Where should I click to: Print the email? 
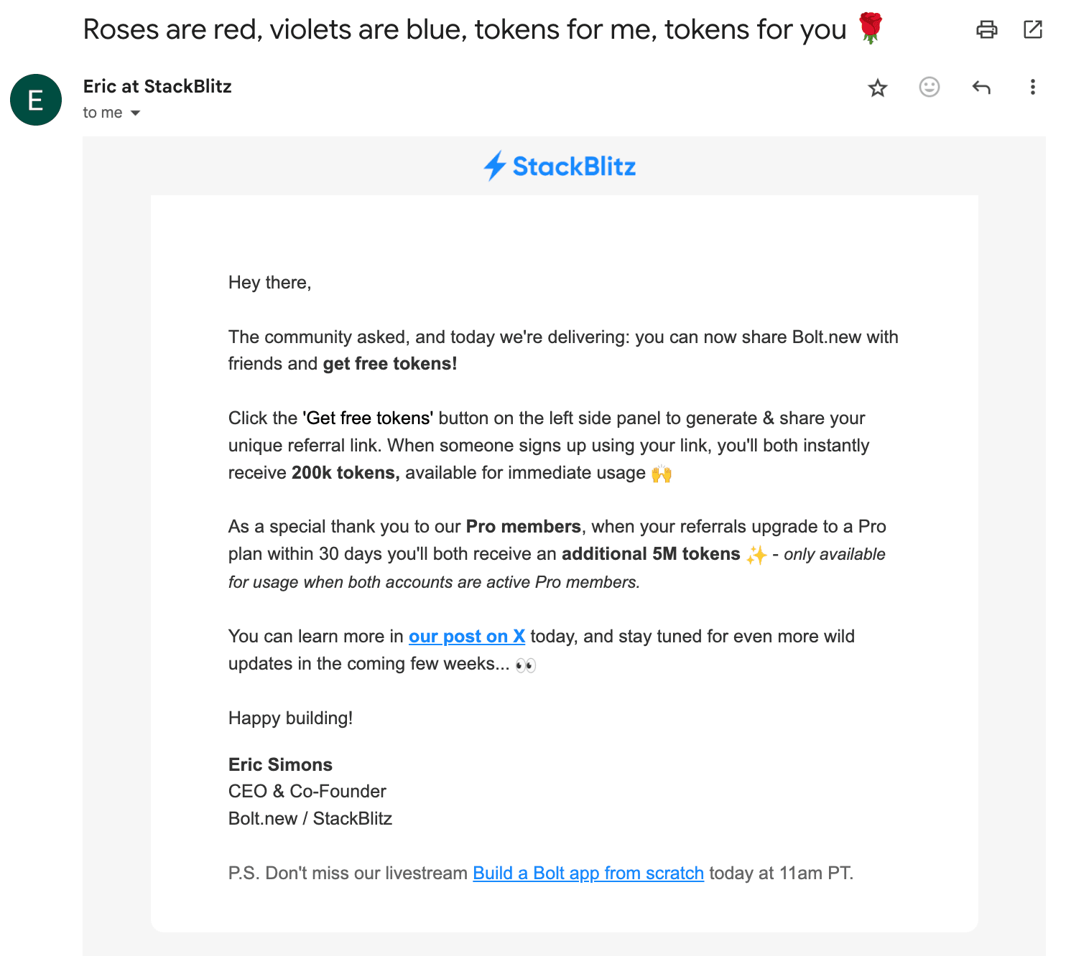pos(987,30)
